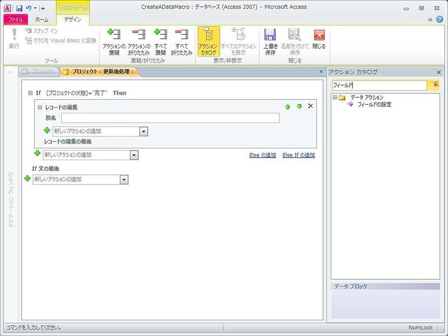The height and width of the screenshot is (336, 448).
Task: Click すべて折りたたみ collapse all icon
Action: [181, 42]
